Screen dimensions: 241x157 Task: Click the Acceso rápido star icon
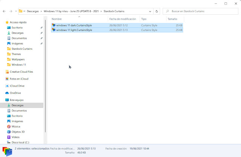7,23
